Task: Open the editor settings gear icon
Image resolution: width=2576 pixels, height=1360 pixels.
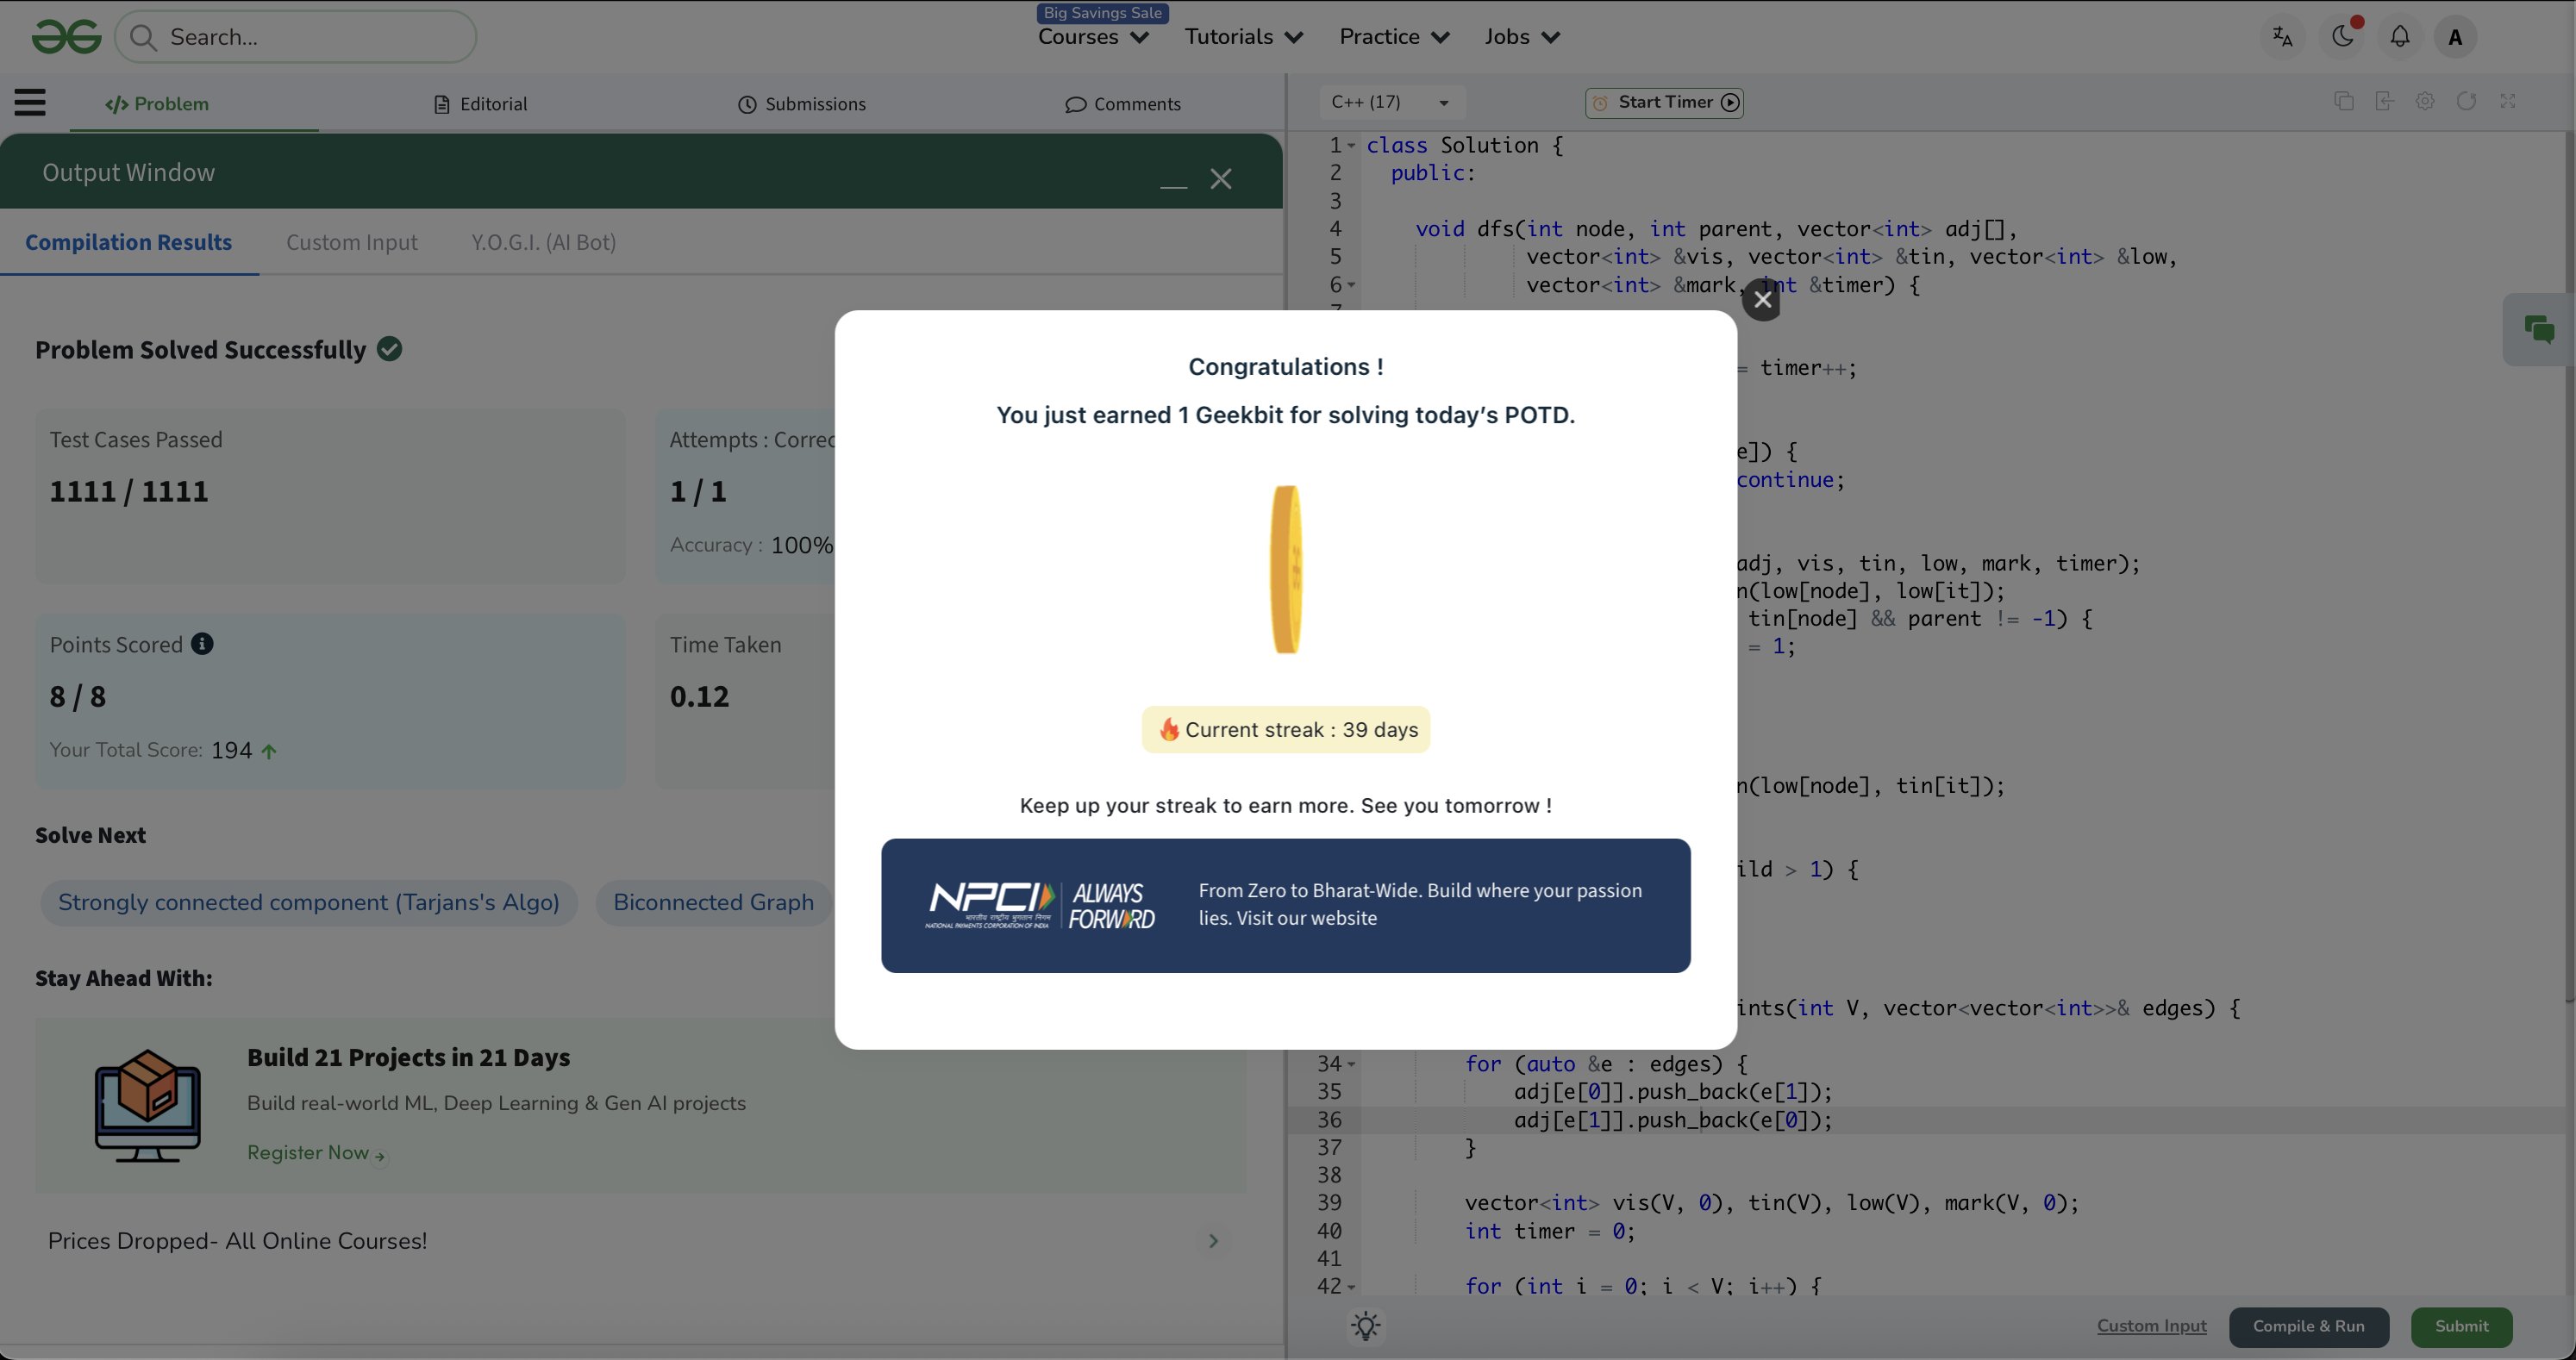Action: pyautogui.click(x=2425, y=101)
